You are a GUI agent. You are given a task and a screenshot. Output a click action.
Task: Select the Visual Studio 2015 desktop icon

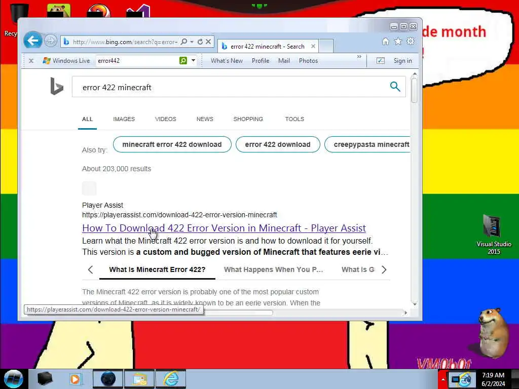494,235
